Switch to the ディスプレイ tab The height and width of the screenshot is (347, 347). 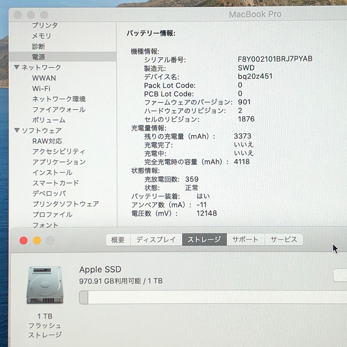point(156,239)
